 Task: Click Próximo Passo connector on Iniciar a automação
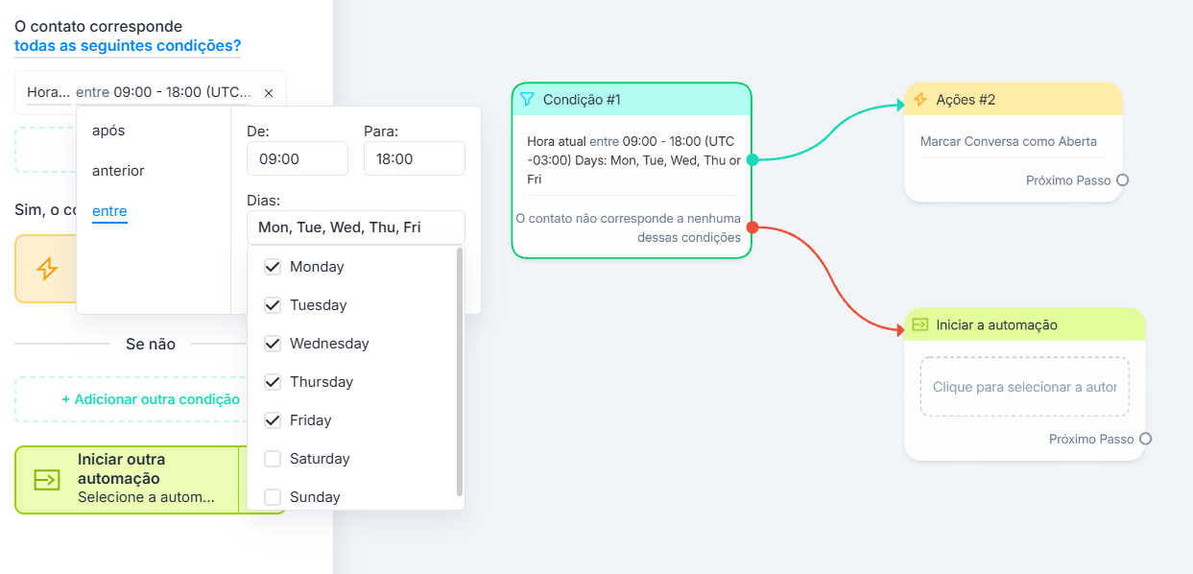[x=1145, y=440]
